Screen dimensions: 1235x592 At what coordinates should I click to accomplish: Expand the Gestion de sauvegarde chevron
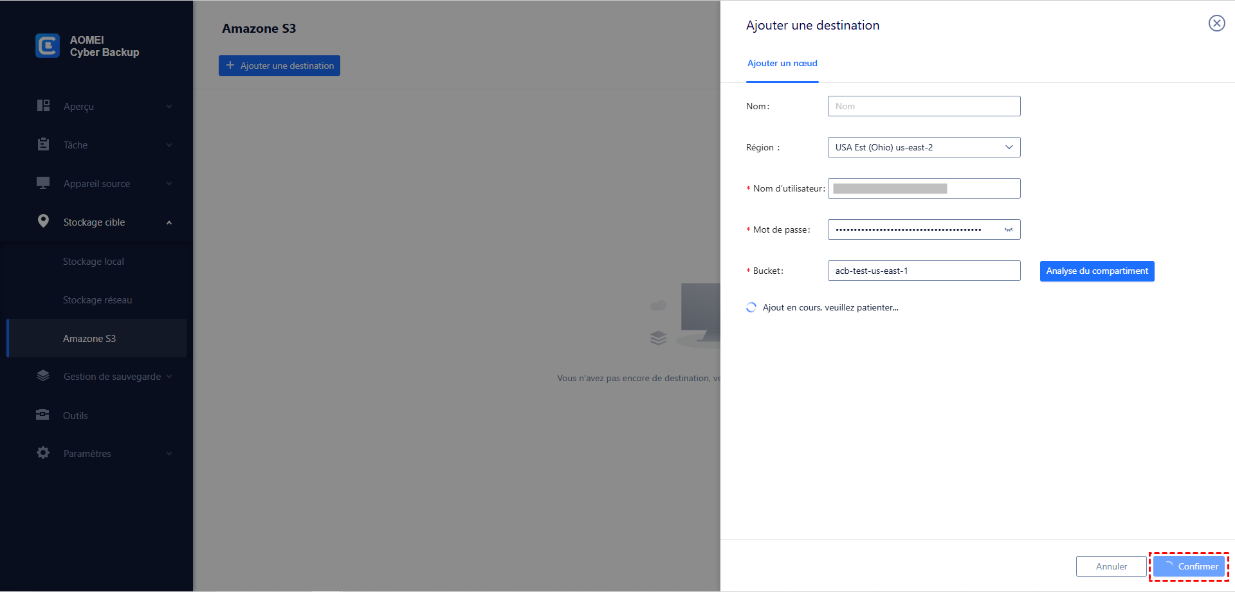[x=169, y=377]
